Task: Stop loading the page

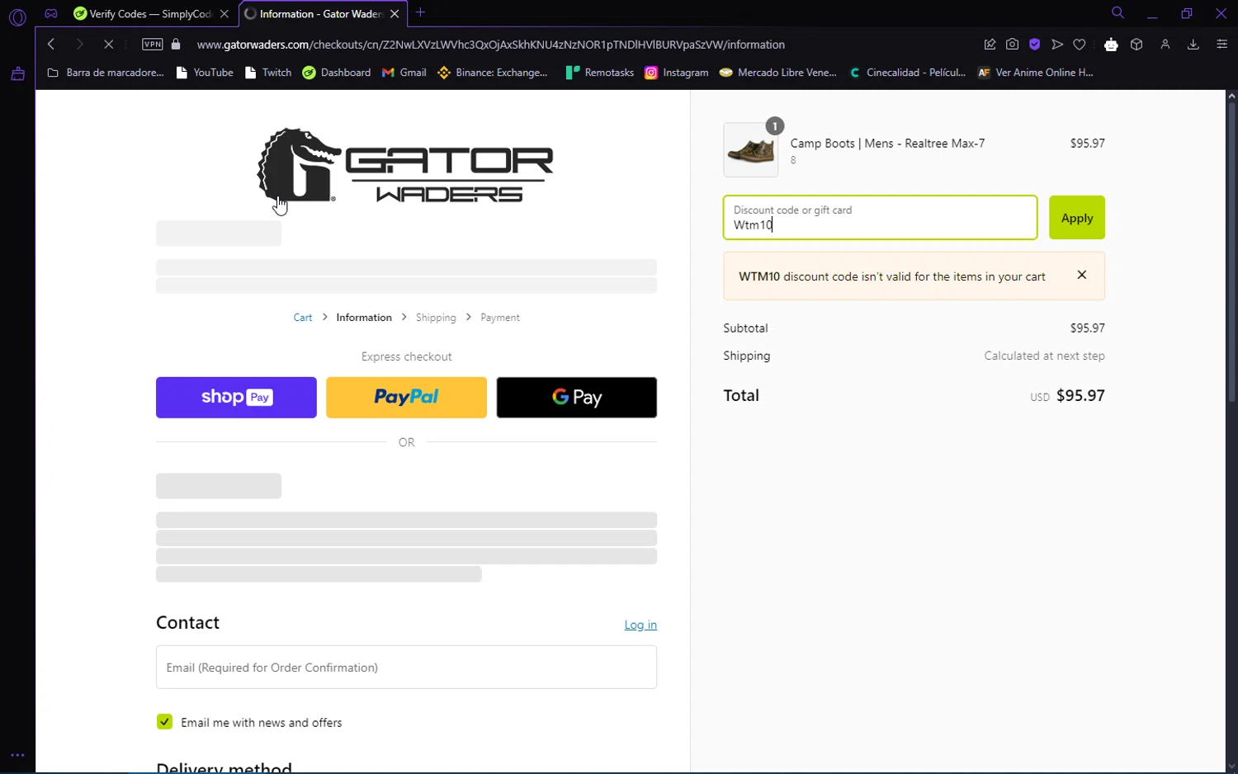Action: click(x=108, y=45)
